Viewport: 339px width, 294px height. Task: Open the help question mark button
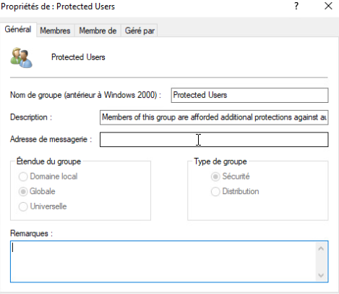point(296,6)
